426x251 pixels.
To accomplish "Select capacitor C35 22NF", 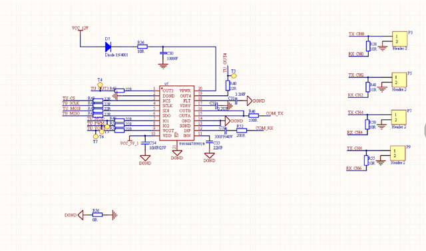I will 209,142.
